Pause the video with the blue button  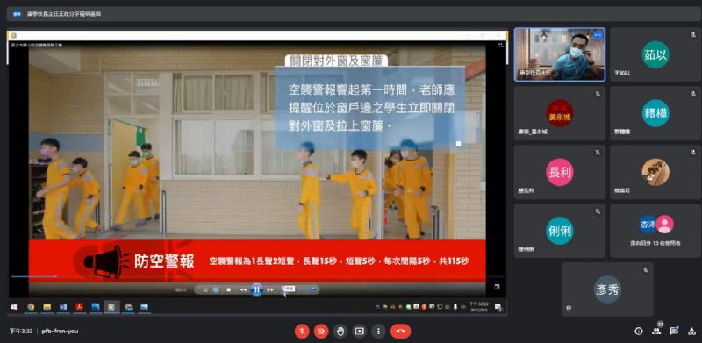(256, 289)
